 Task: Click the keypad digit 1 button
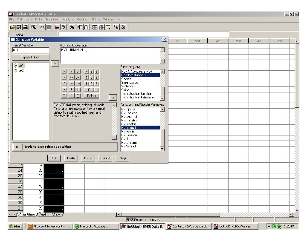click(x=86, y=83)
